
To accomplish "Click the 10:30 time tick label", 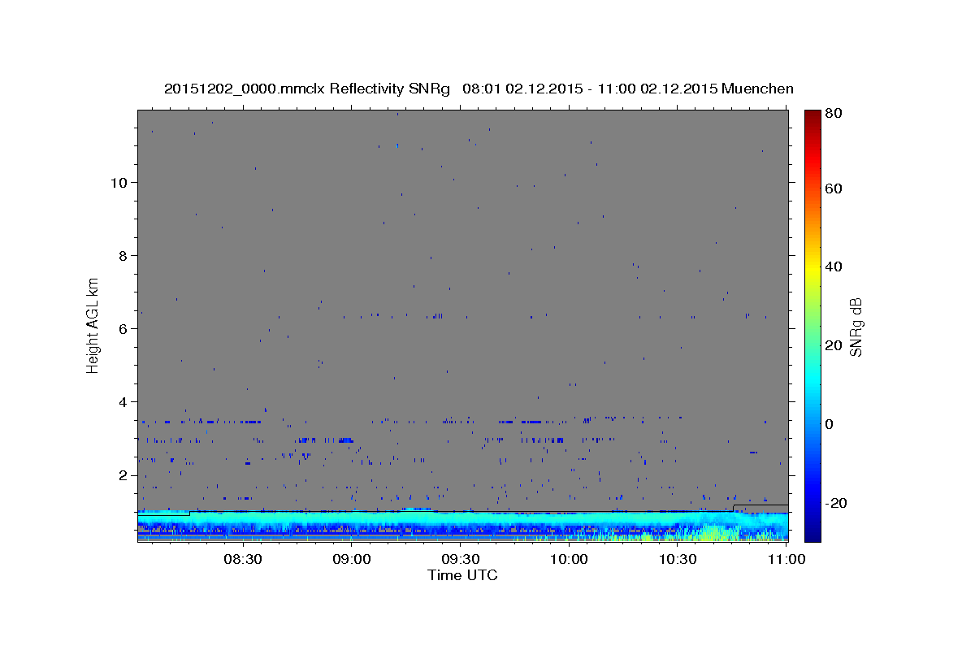I will [x=677, y=559].
